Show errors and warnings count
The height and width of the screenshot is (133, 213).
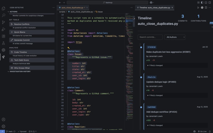(33, 131)
